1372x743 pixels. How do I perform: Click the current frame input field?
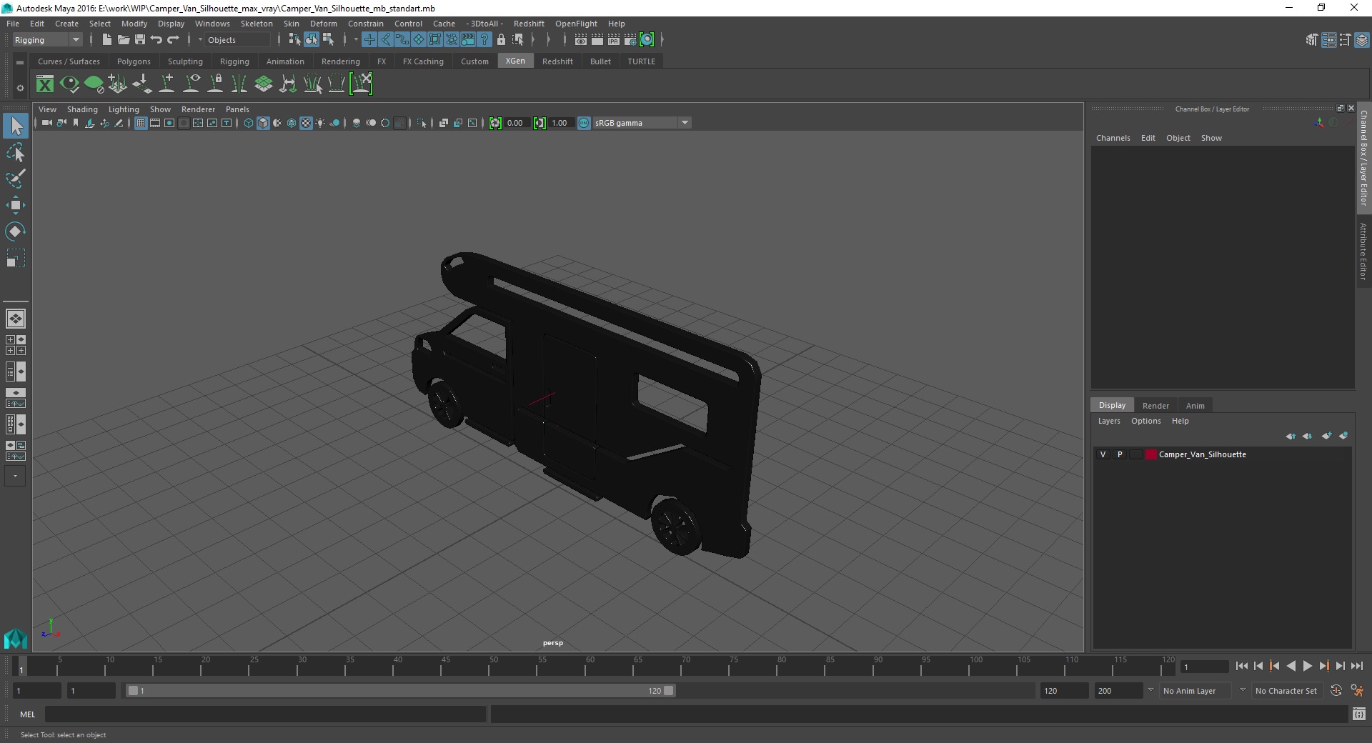pyautogui.click(x=1204, y=667)
